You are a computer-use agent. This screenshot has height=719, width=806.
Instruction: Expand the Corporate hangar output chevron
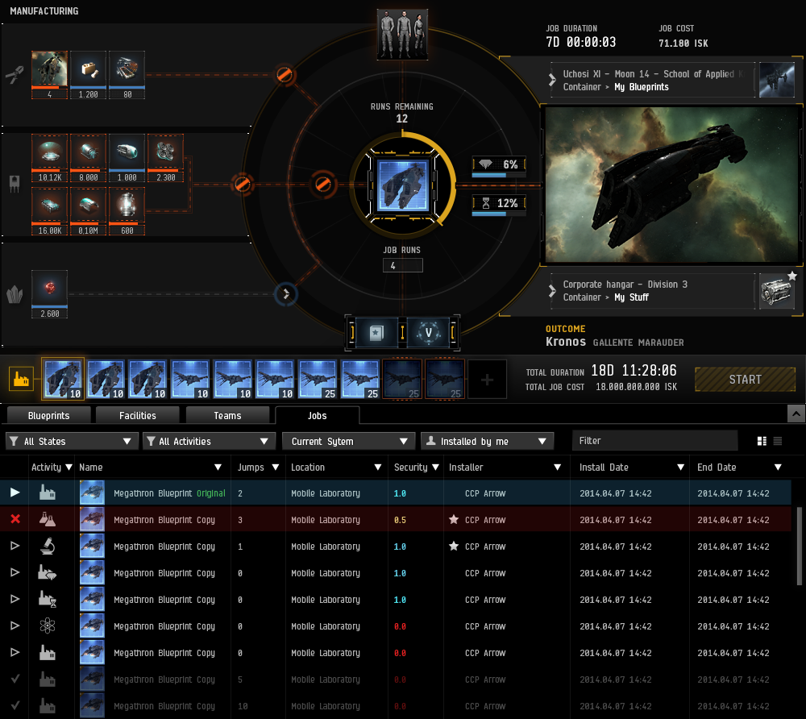pyautogui.click(x=552, y=291)
